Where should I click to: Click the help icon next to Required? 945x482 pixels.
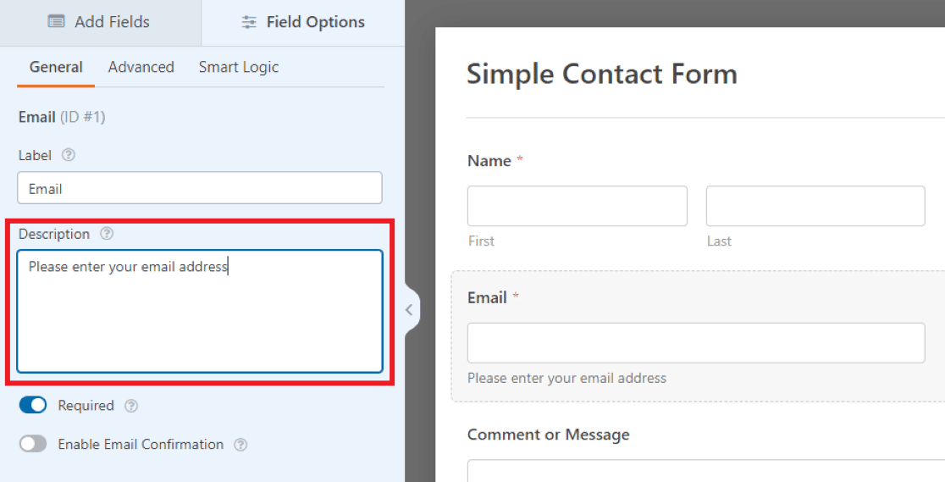[x=130, y=406]
